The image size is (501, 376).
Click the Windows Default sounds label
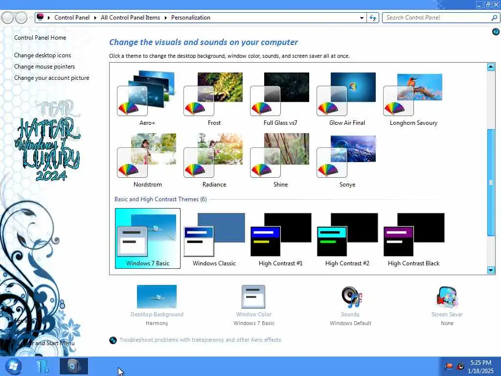pyautogui.click(x=350, y=323)
